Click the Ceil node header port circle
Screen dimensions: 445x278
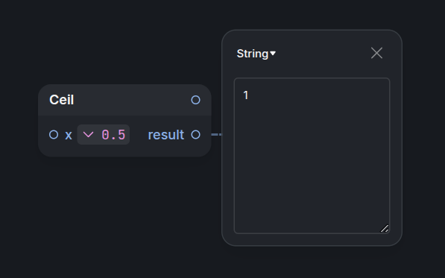pos(195,100)
